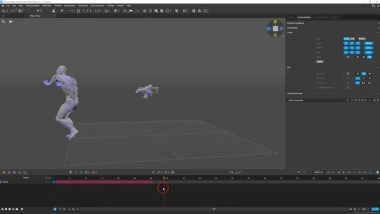Toggle X axis in Copier first XYZ row

point(346,43)
